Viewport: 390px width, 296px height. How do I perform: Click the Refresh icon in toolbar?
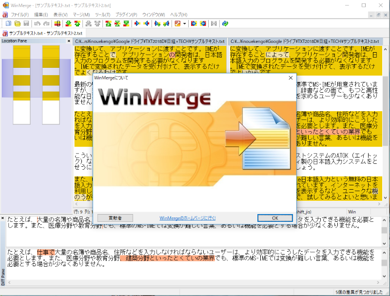[225, 23]
